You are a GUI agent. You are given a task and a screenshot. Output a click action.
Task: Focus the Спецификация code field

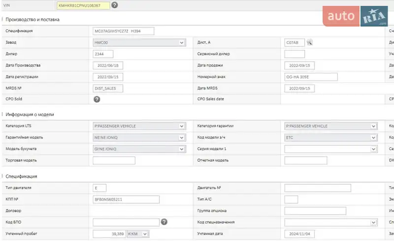[x=123, y=31]
